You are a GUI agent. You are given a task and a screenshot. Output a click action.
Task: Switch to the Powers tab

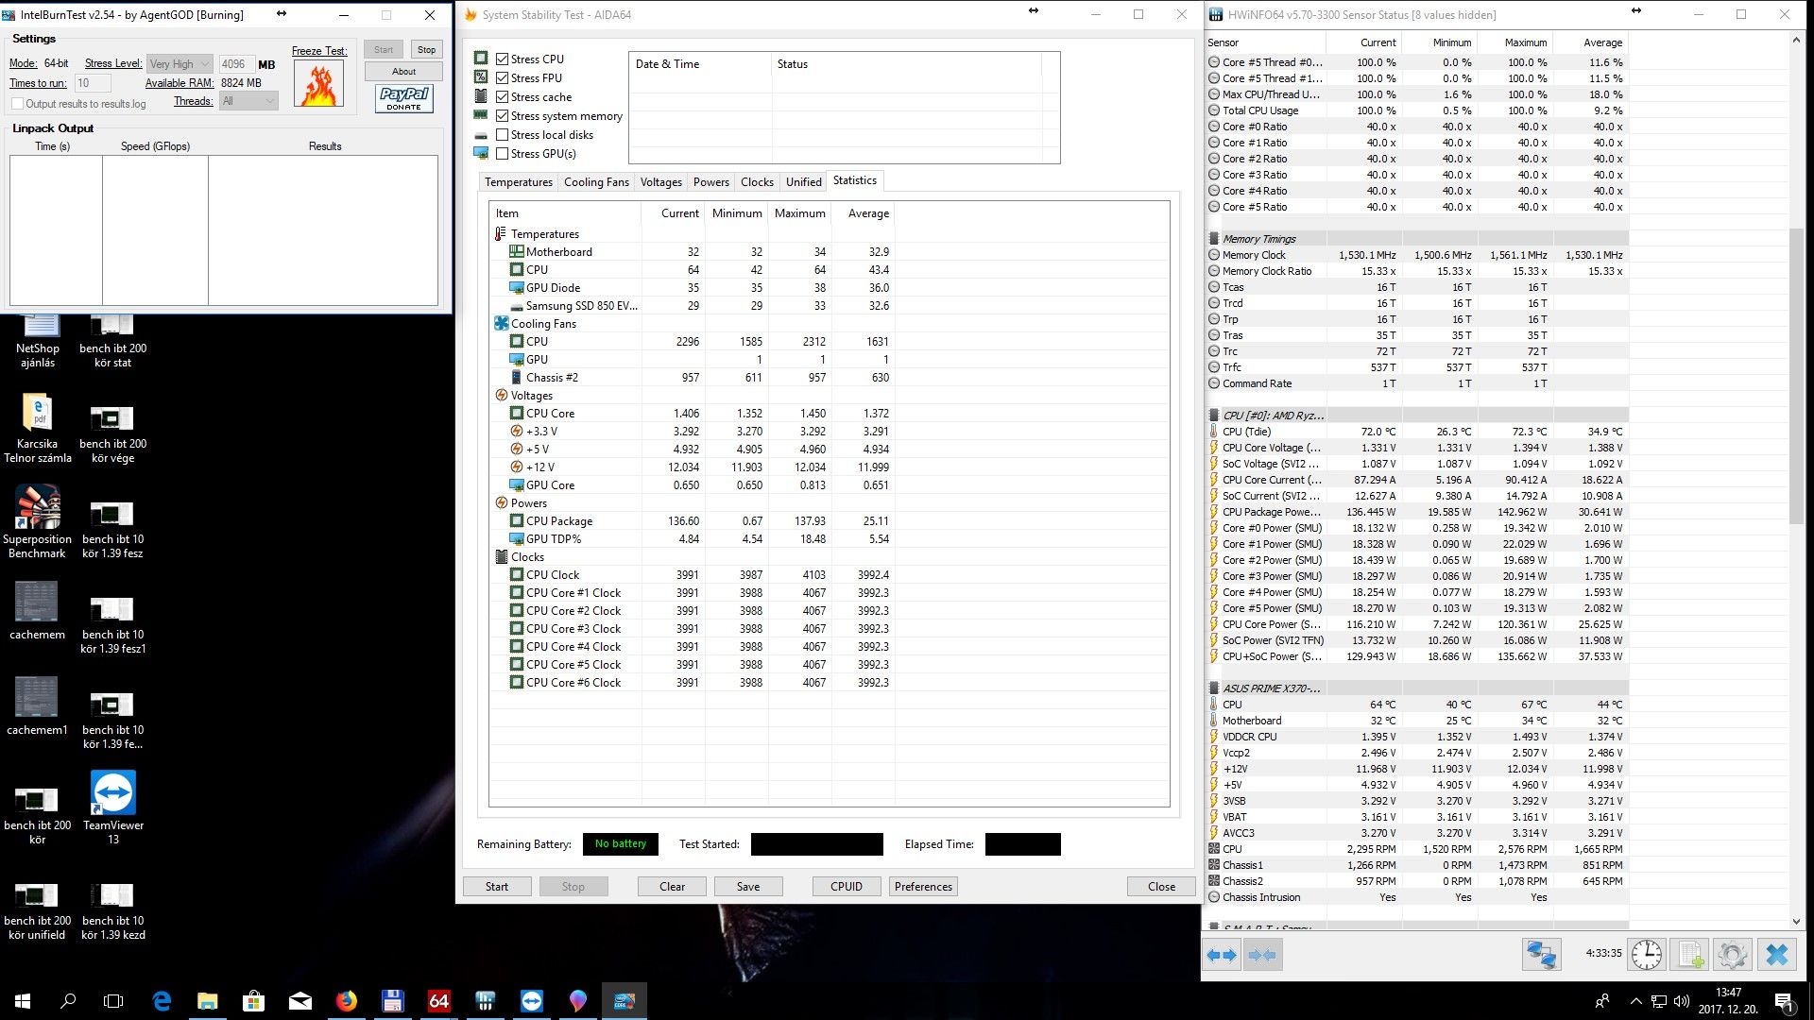tap(710, 182)
